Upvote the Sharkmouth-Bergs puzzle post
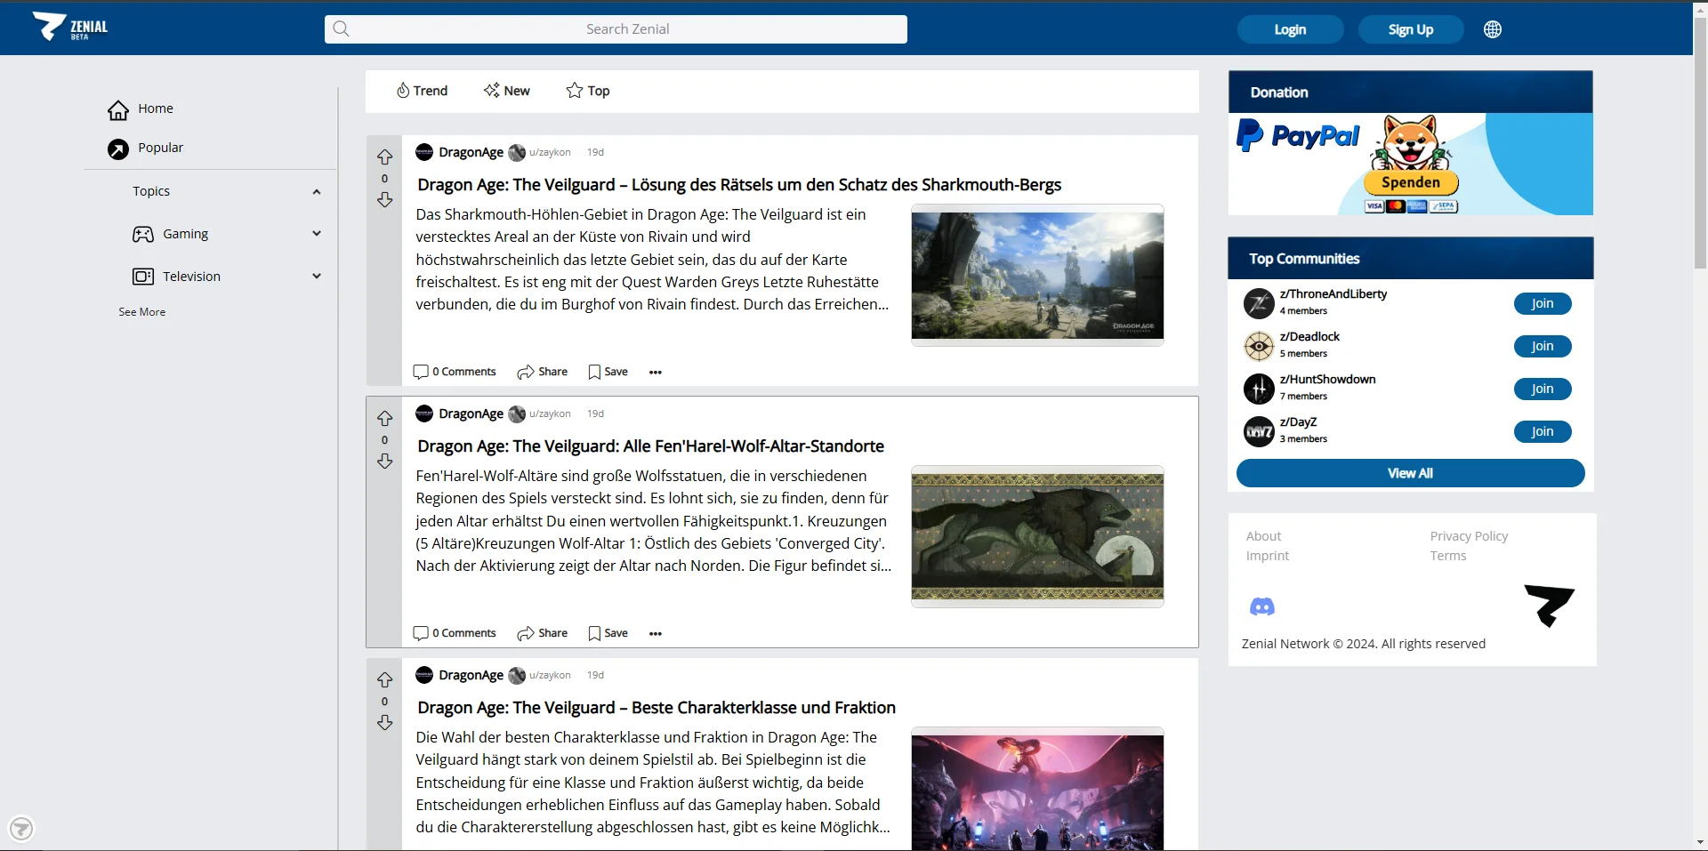This screenshot has height=851, width=1708. pyautogui.click(x=384, y=157)
